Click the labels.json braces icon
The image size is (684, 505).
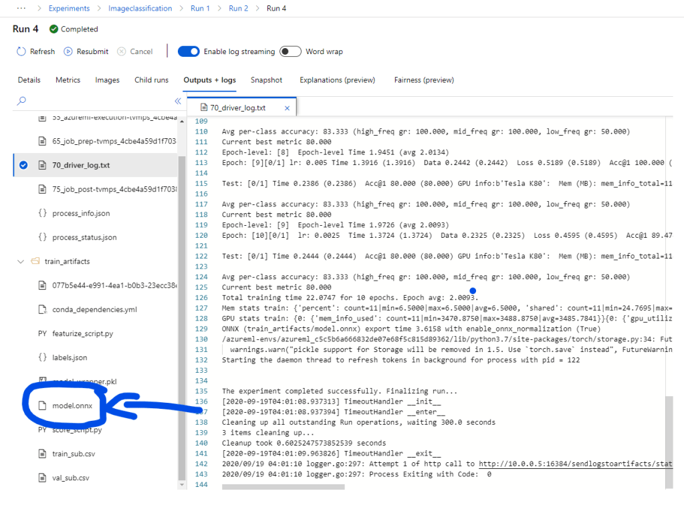[x=43, y=357]
